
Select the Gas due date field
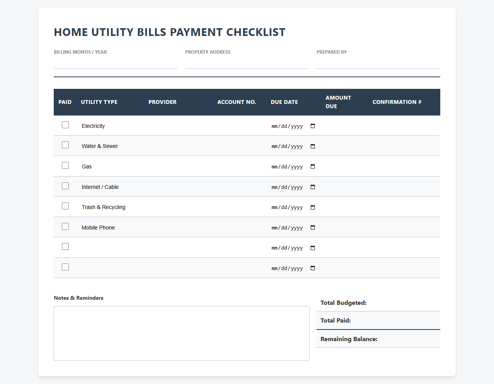tap(293, 167)
